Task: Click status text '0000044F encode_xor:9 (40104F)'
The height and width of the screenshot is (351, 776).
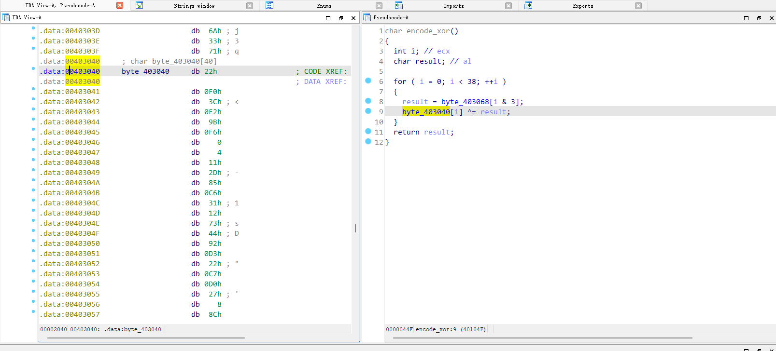Action: tap(436, 329)
